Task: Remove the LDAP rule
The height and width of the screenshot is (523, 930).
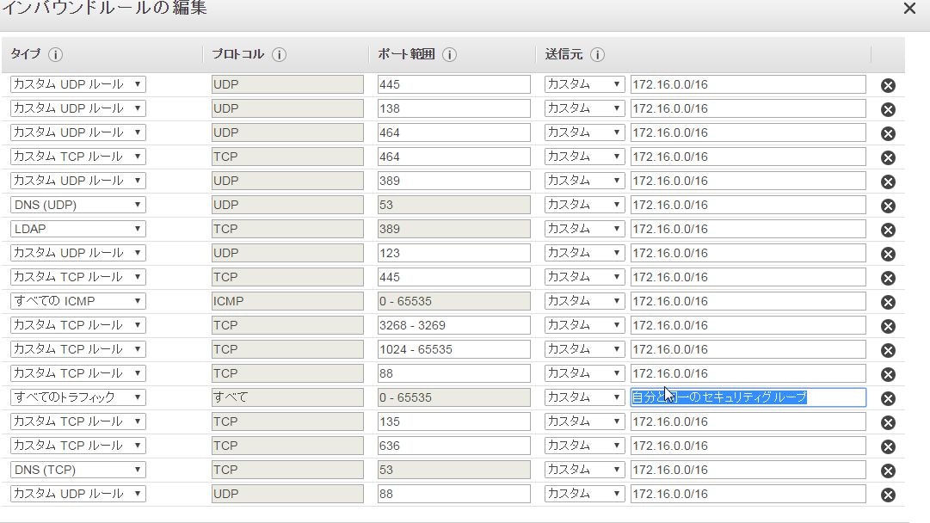Action: pos(888,230)
